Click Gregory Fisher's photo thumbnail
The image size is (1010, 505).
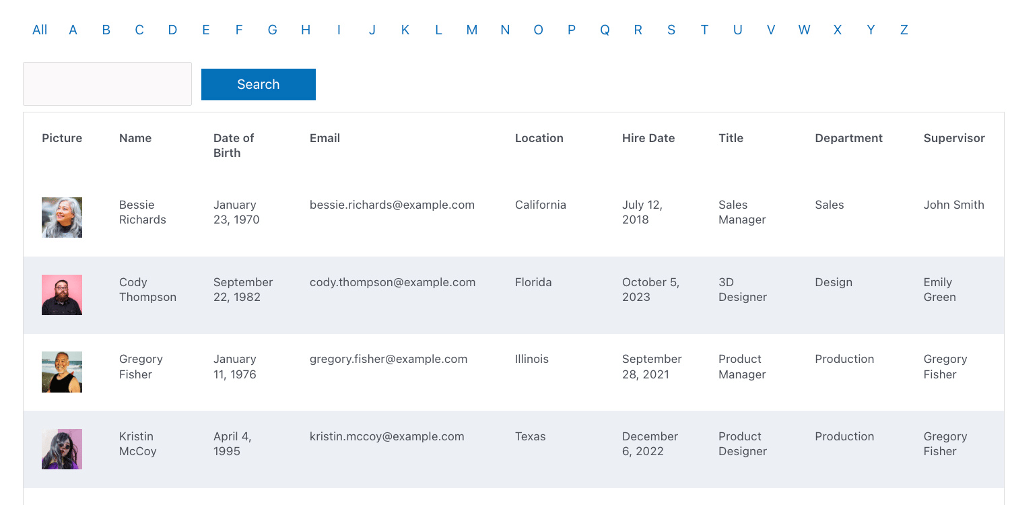(x=61, y=372)
